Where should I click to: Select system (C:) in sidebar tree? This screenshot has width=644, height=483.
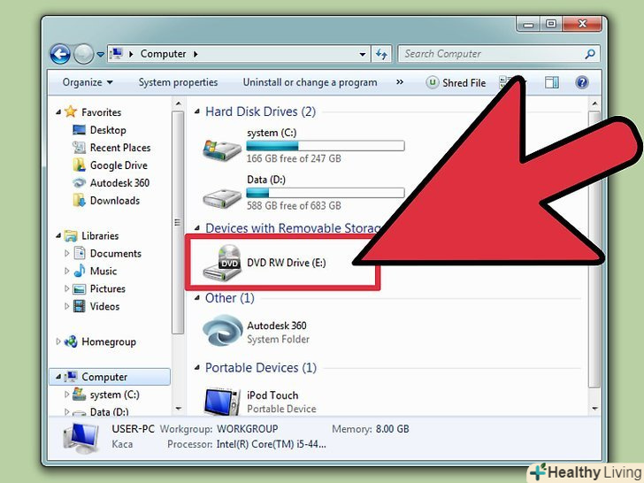click(115, 395)
